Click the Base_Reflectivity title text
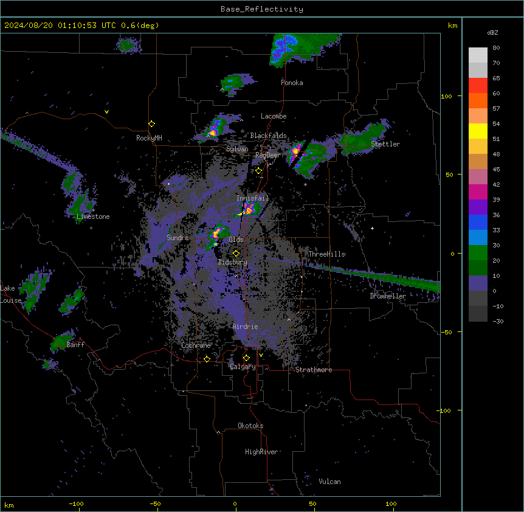 [262, 9]
